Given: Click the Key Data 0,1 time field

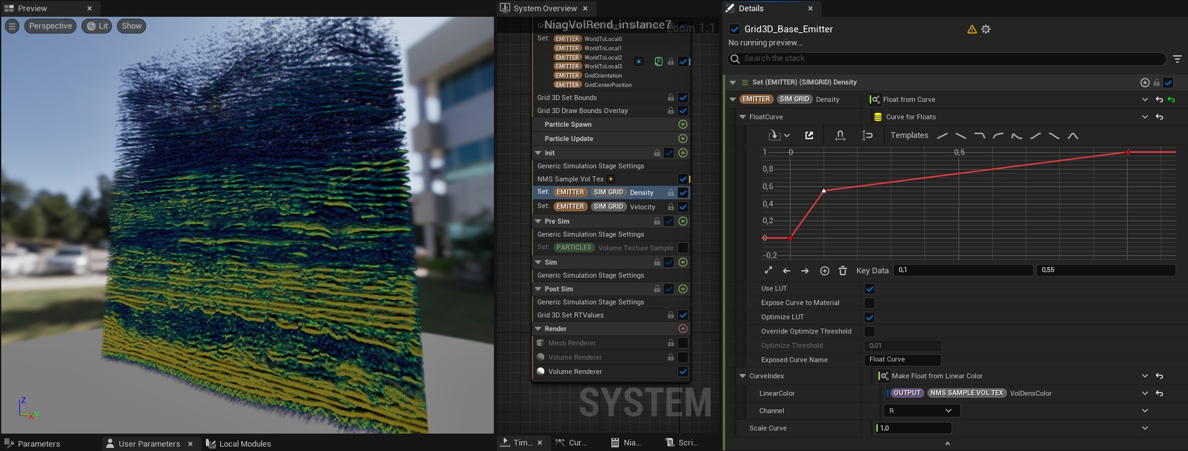Looking at the screenshot, I should (963, 270).
